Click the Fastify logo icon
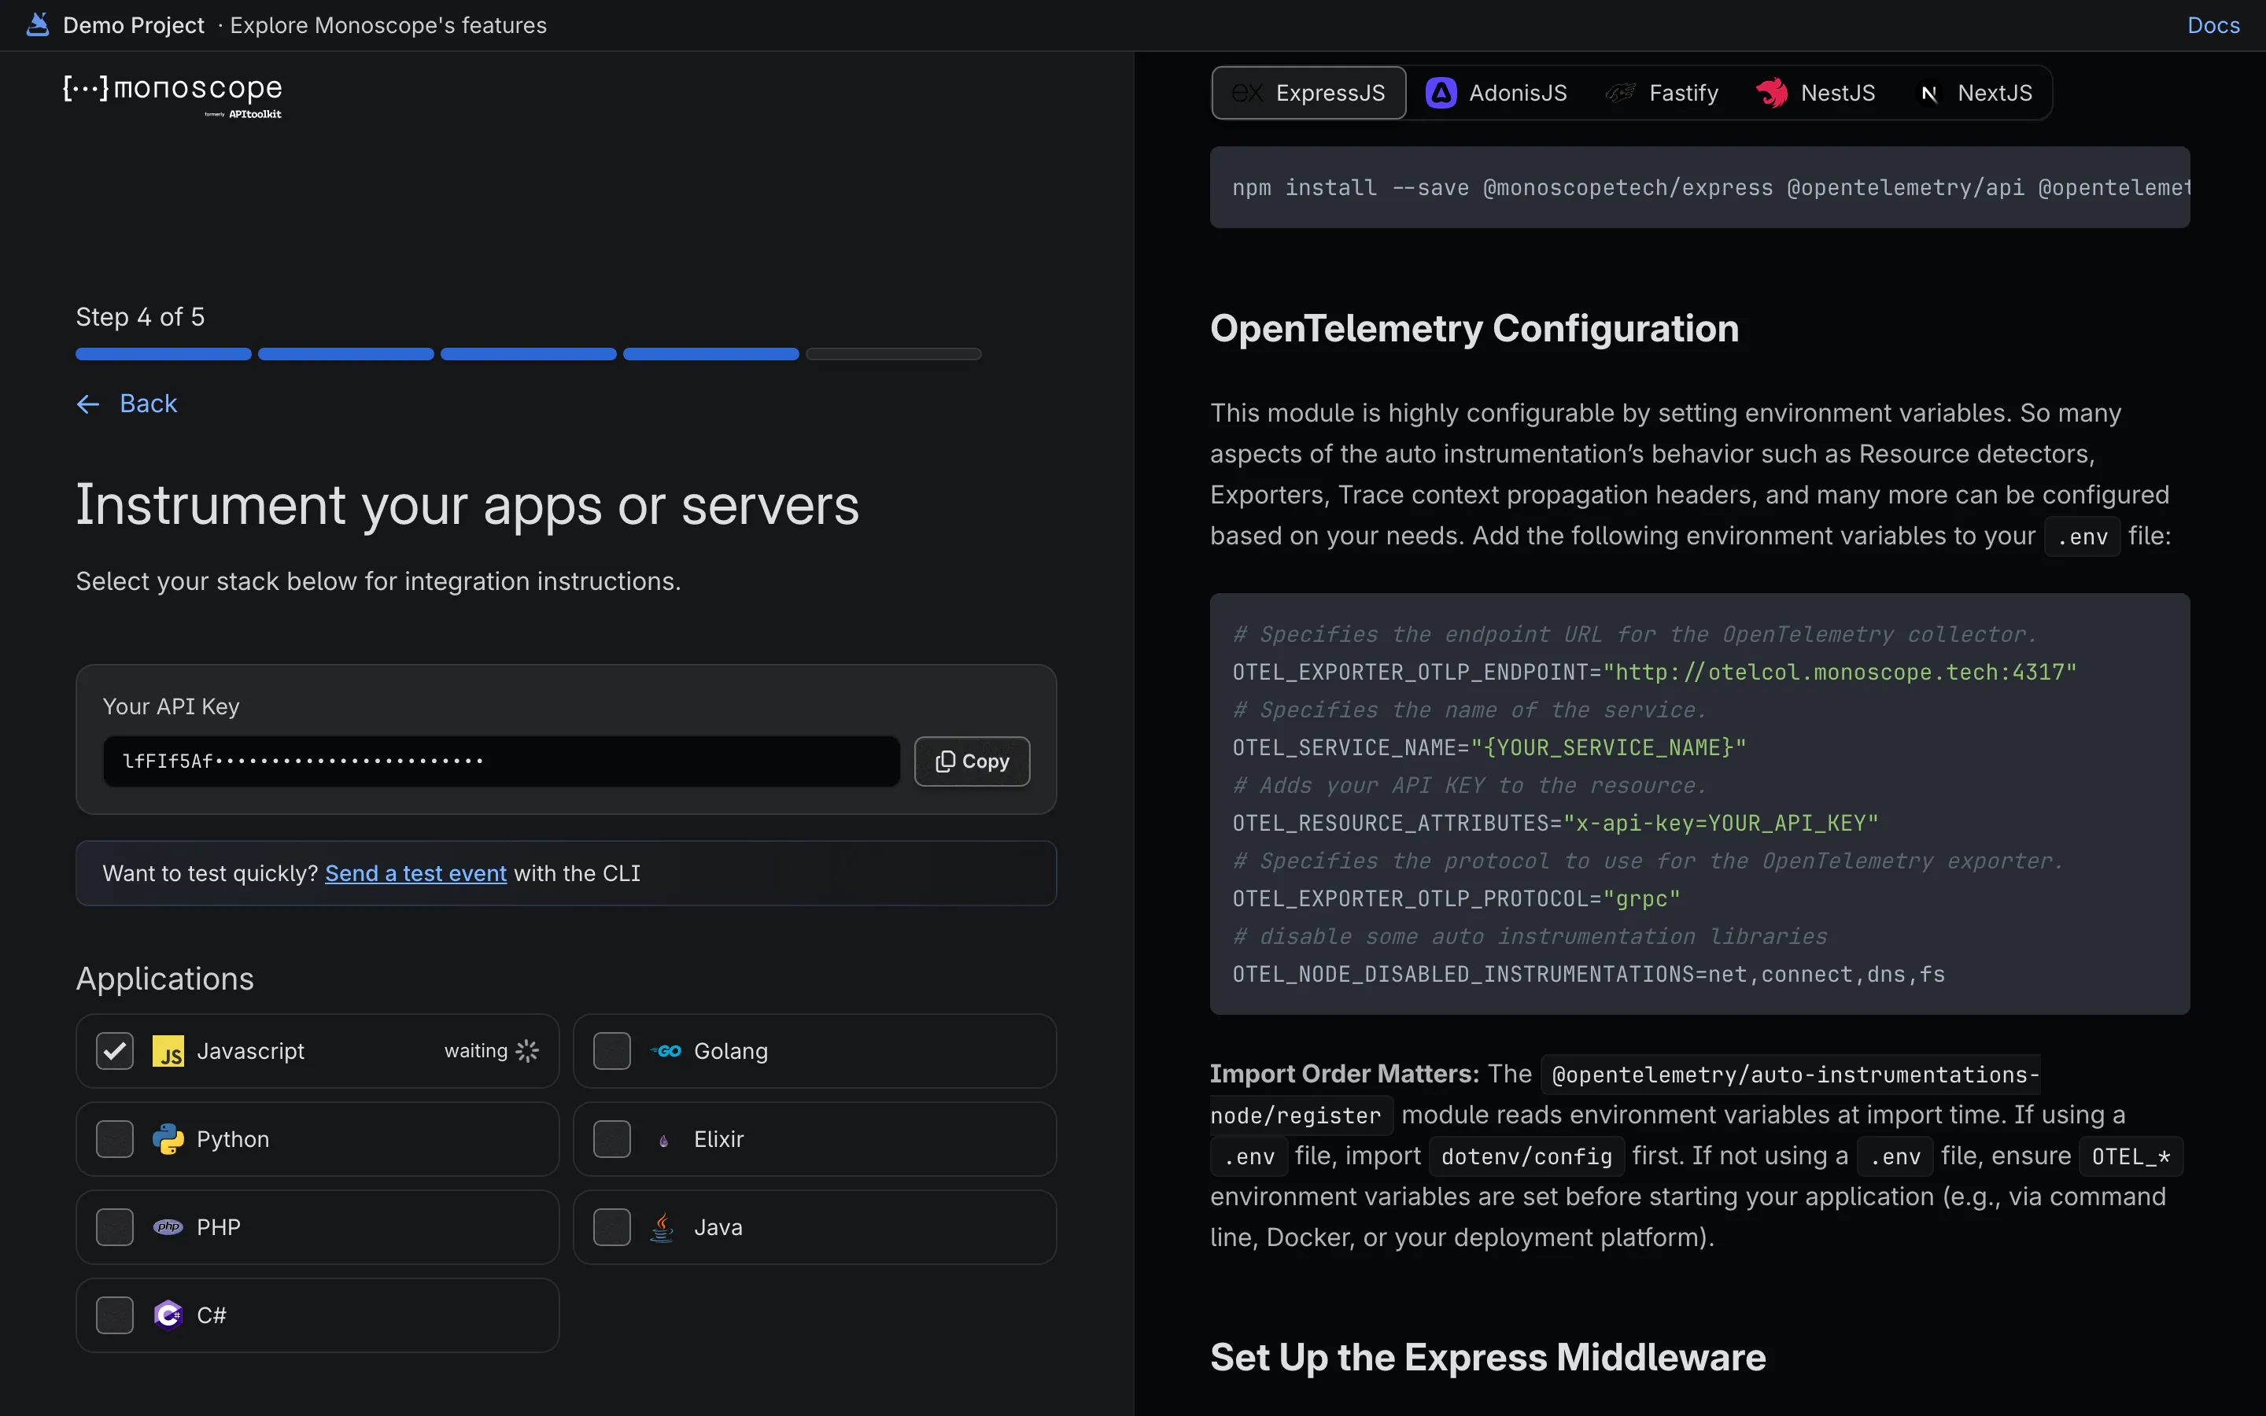This screenshot has height=1416, width=2266. coord(1621,93)
